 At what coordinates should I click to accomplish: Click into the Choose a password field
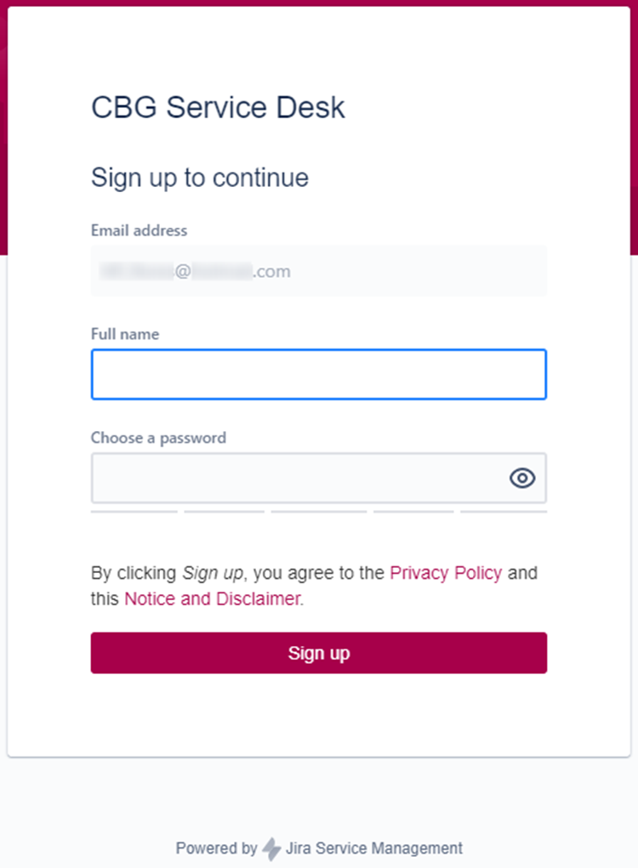coord(298,478)
